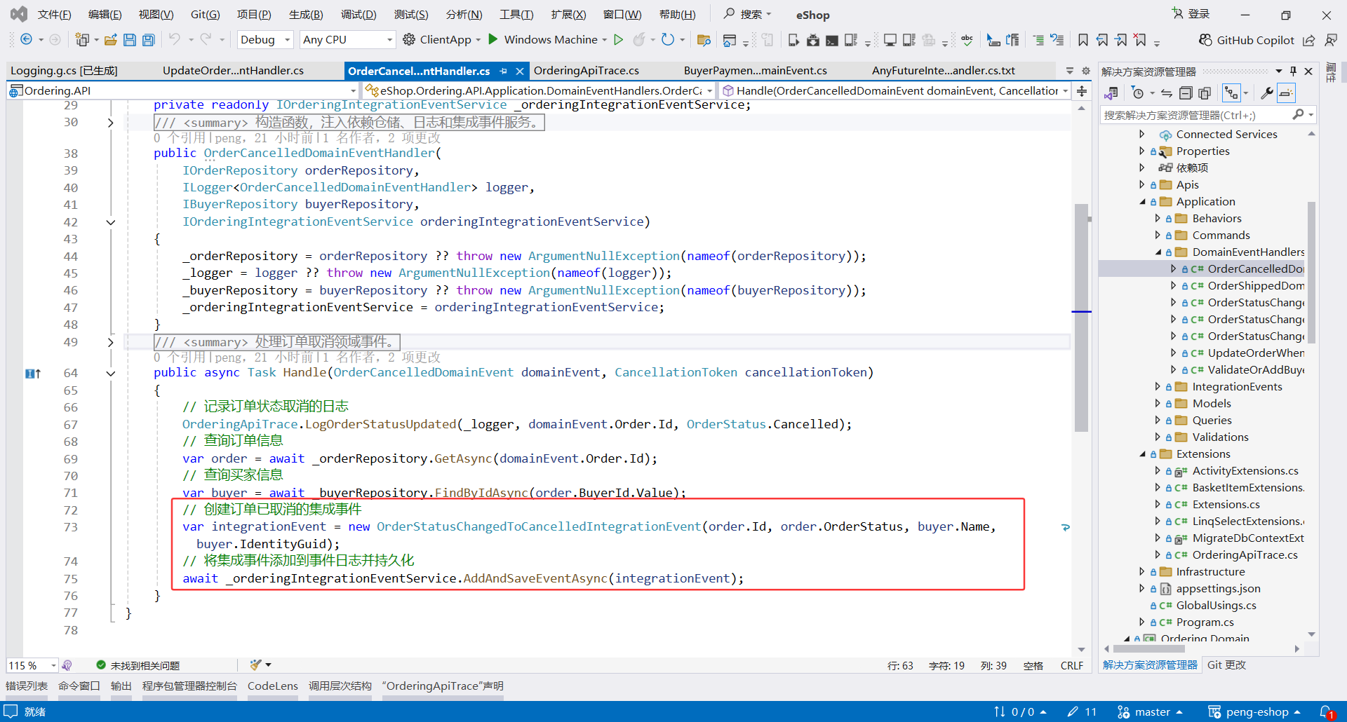Click the editor vertical scrollbar thumb
Screen dimensions: 1347x722
[x=1081, y=318]
